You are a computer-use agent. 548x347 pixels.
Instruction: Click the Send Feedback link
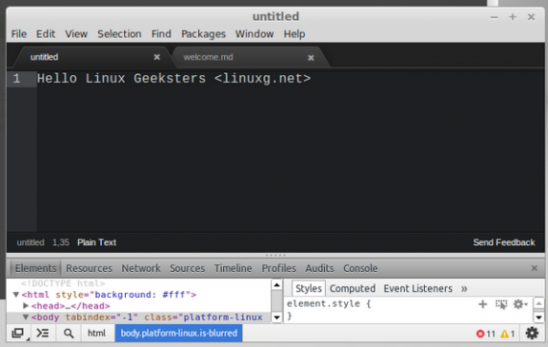504,242
